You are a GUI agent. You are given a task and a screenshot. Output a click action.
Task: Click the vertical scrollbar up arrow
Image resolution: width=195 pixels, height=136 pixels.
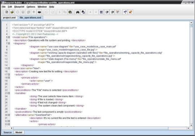(x=191, y=23)
